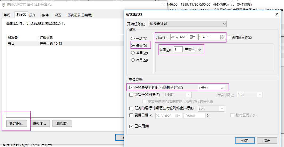This screenshot has height=147, width=284.
Task: Enable the 重复任务间隔(P) checkbox
Action: coord(131,95)
